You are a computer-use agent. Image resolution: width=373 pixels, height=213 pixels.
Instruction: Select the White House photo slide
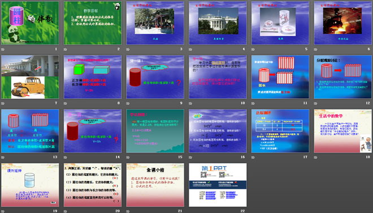(218, 23)
